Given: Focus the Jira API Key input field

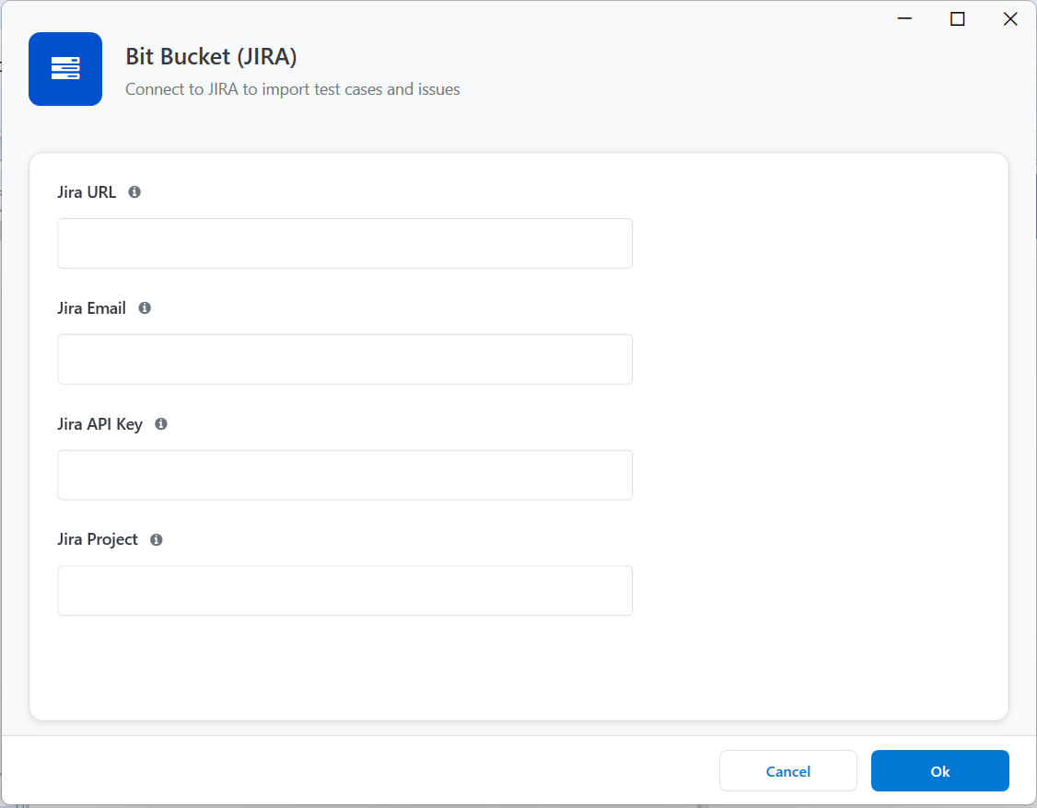Looking at the screenshot, I should pos(344,475).
